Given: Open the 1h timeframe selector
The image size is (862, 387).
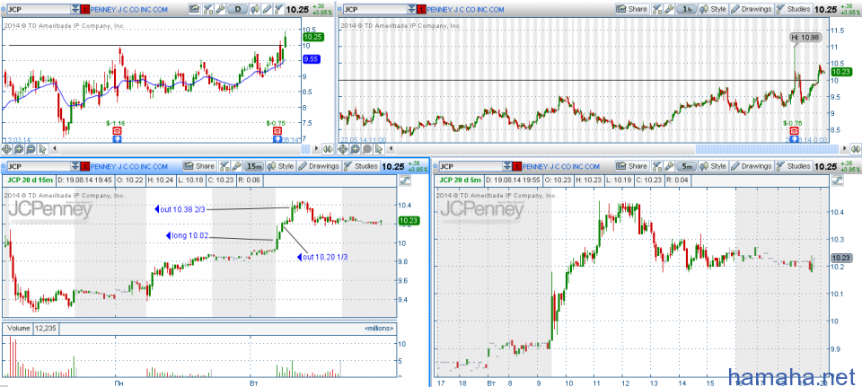Looking at the screenshot, I should [x=686, y=9].
